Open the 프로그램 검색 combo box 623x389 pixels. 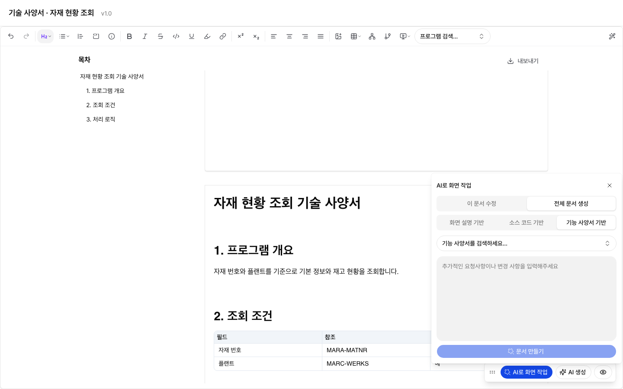pos(453,36)
